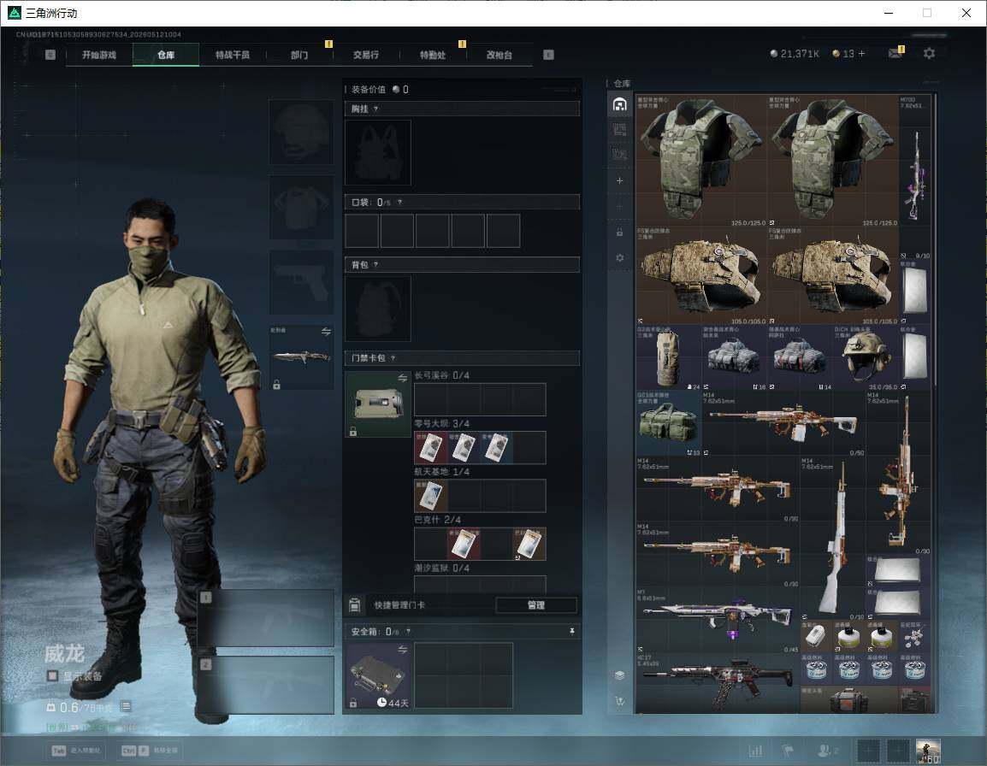This screenshot has width=987, height=766.
Task: Select the first 零号大坝 access card
Action: tap(430, 447)
